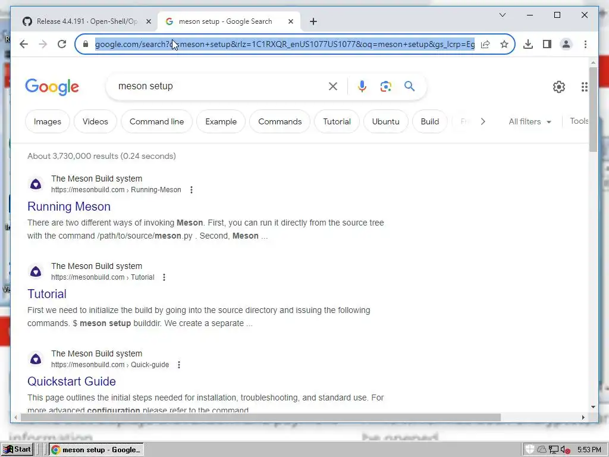Apply the Command line filter chip
This screenshot has height=457, width=609.
(156, 121)
